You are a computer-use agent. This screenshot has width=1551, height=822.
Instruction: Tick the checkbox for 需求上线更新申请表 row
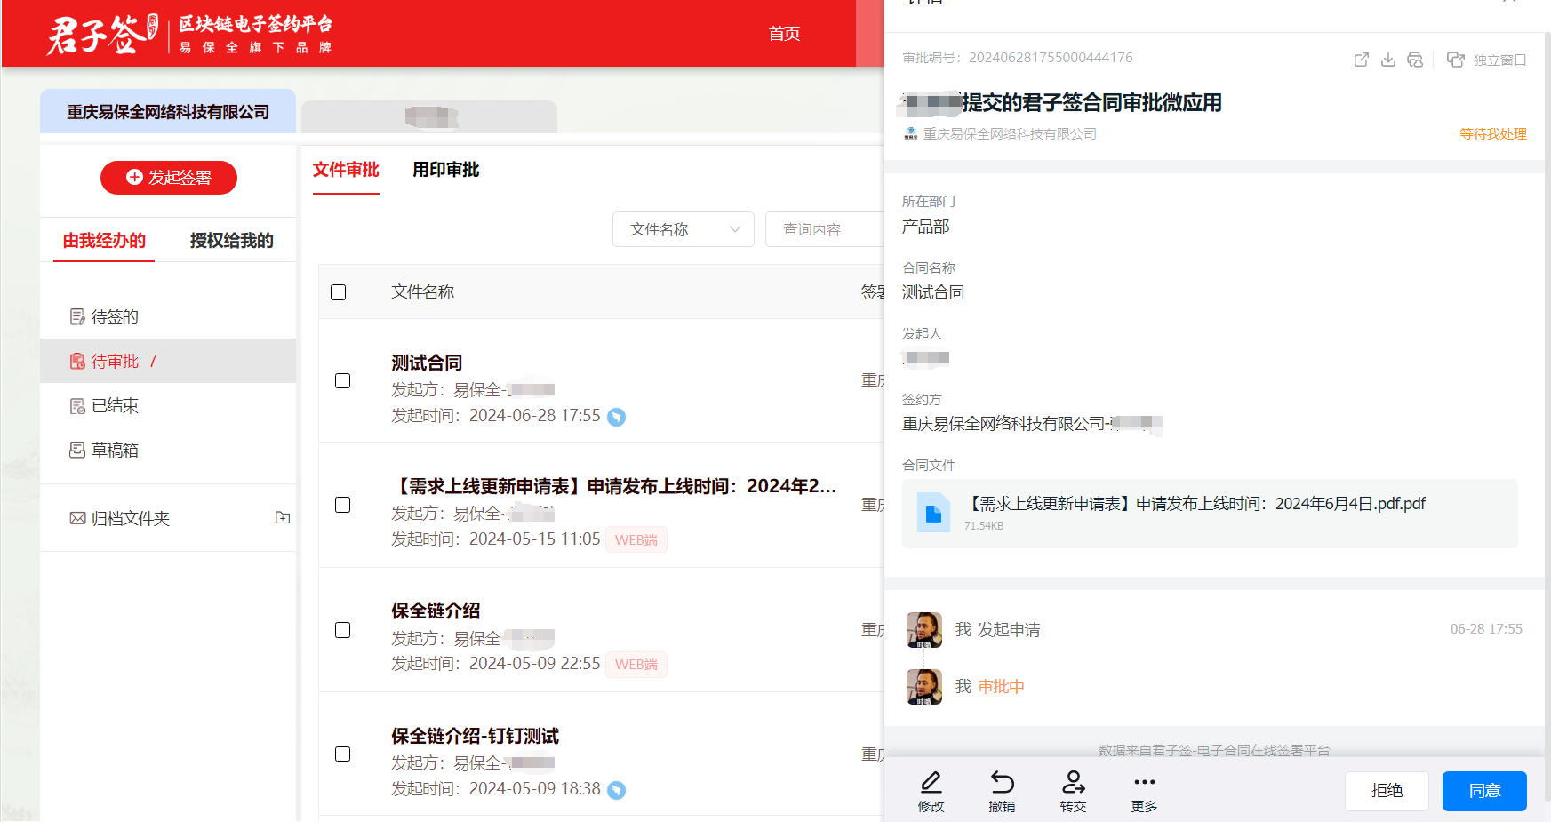point(343,505)
